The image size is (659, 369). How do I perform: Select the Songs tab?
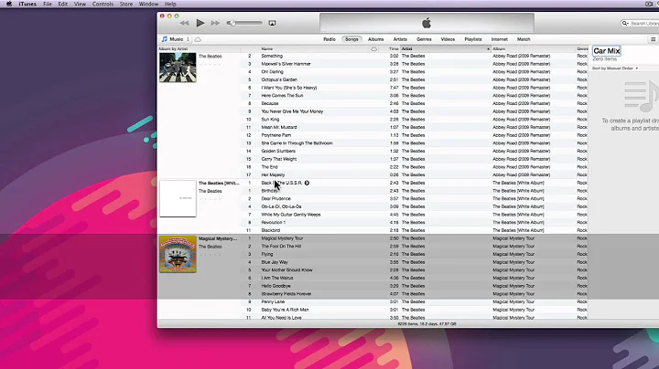point(351,39)
